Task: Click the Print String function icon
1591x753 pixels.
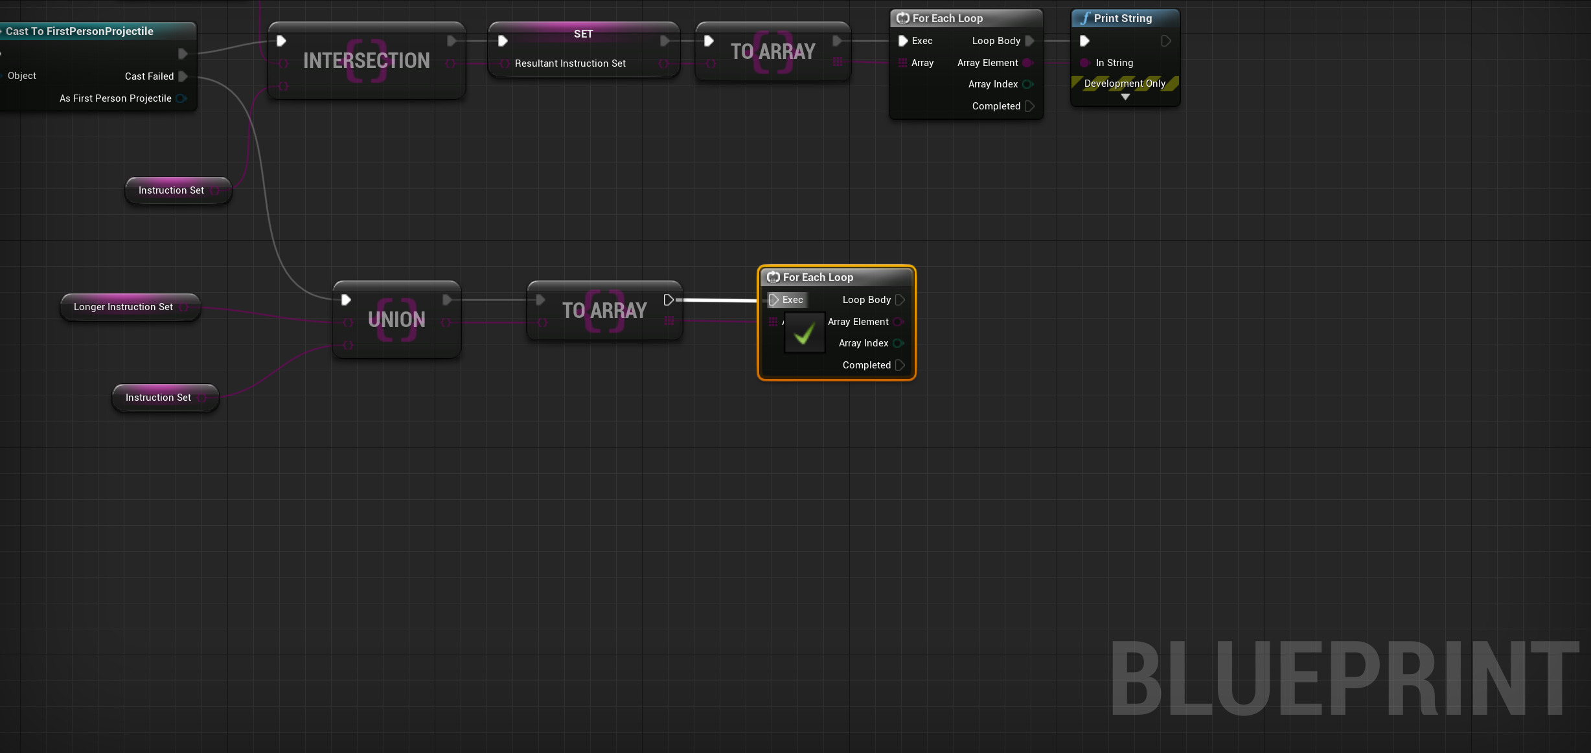Action: tap(1085, 18)
